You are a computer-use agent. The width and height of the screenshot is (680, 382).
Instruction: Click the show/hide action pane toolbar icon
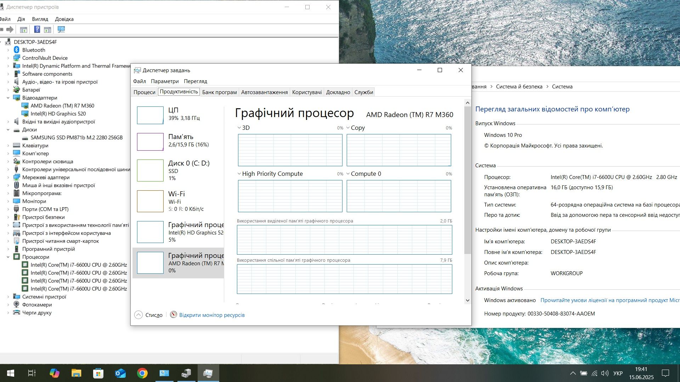point(47,30)
